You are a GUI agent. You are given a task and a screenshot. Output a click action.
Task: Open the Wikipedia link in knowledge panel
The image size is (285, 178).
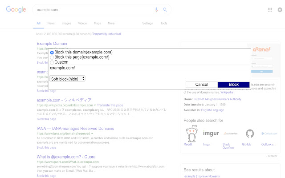[227, 92]
